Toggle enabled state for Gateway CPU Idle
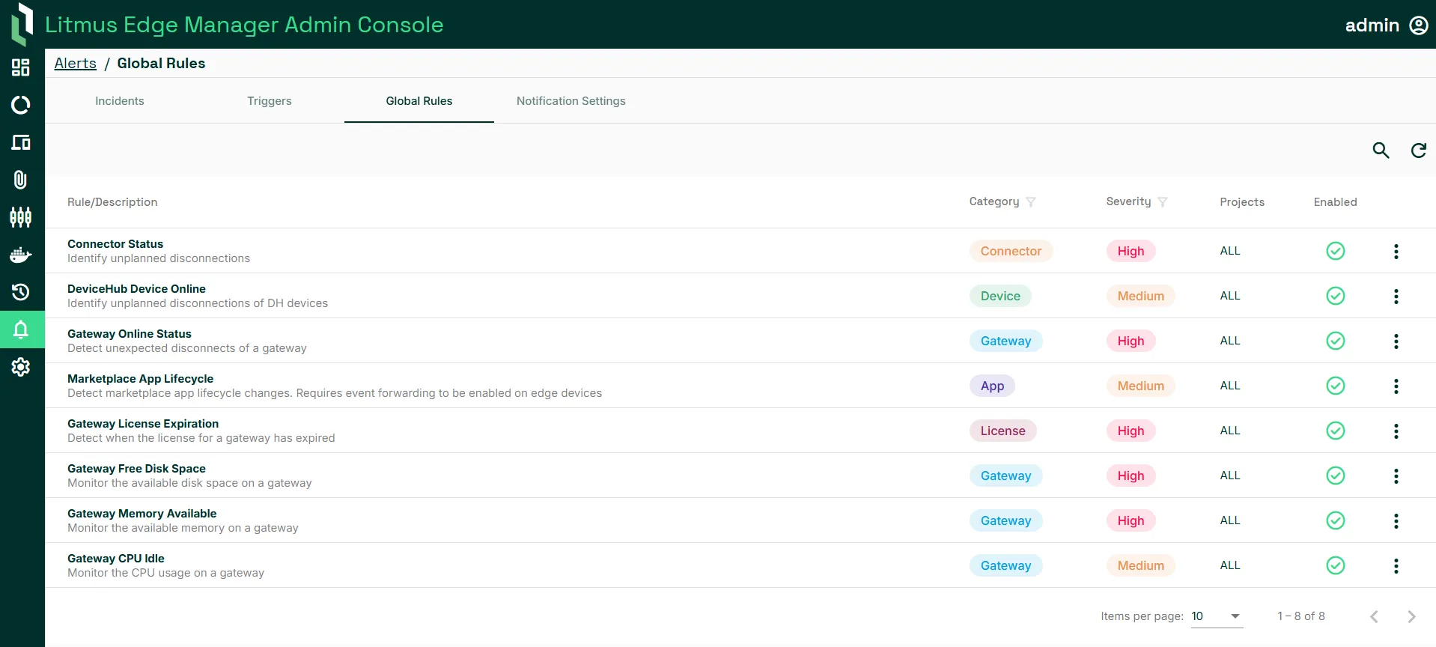The image size is (1436, 647). [x=1336, y=565]
